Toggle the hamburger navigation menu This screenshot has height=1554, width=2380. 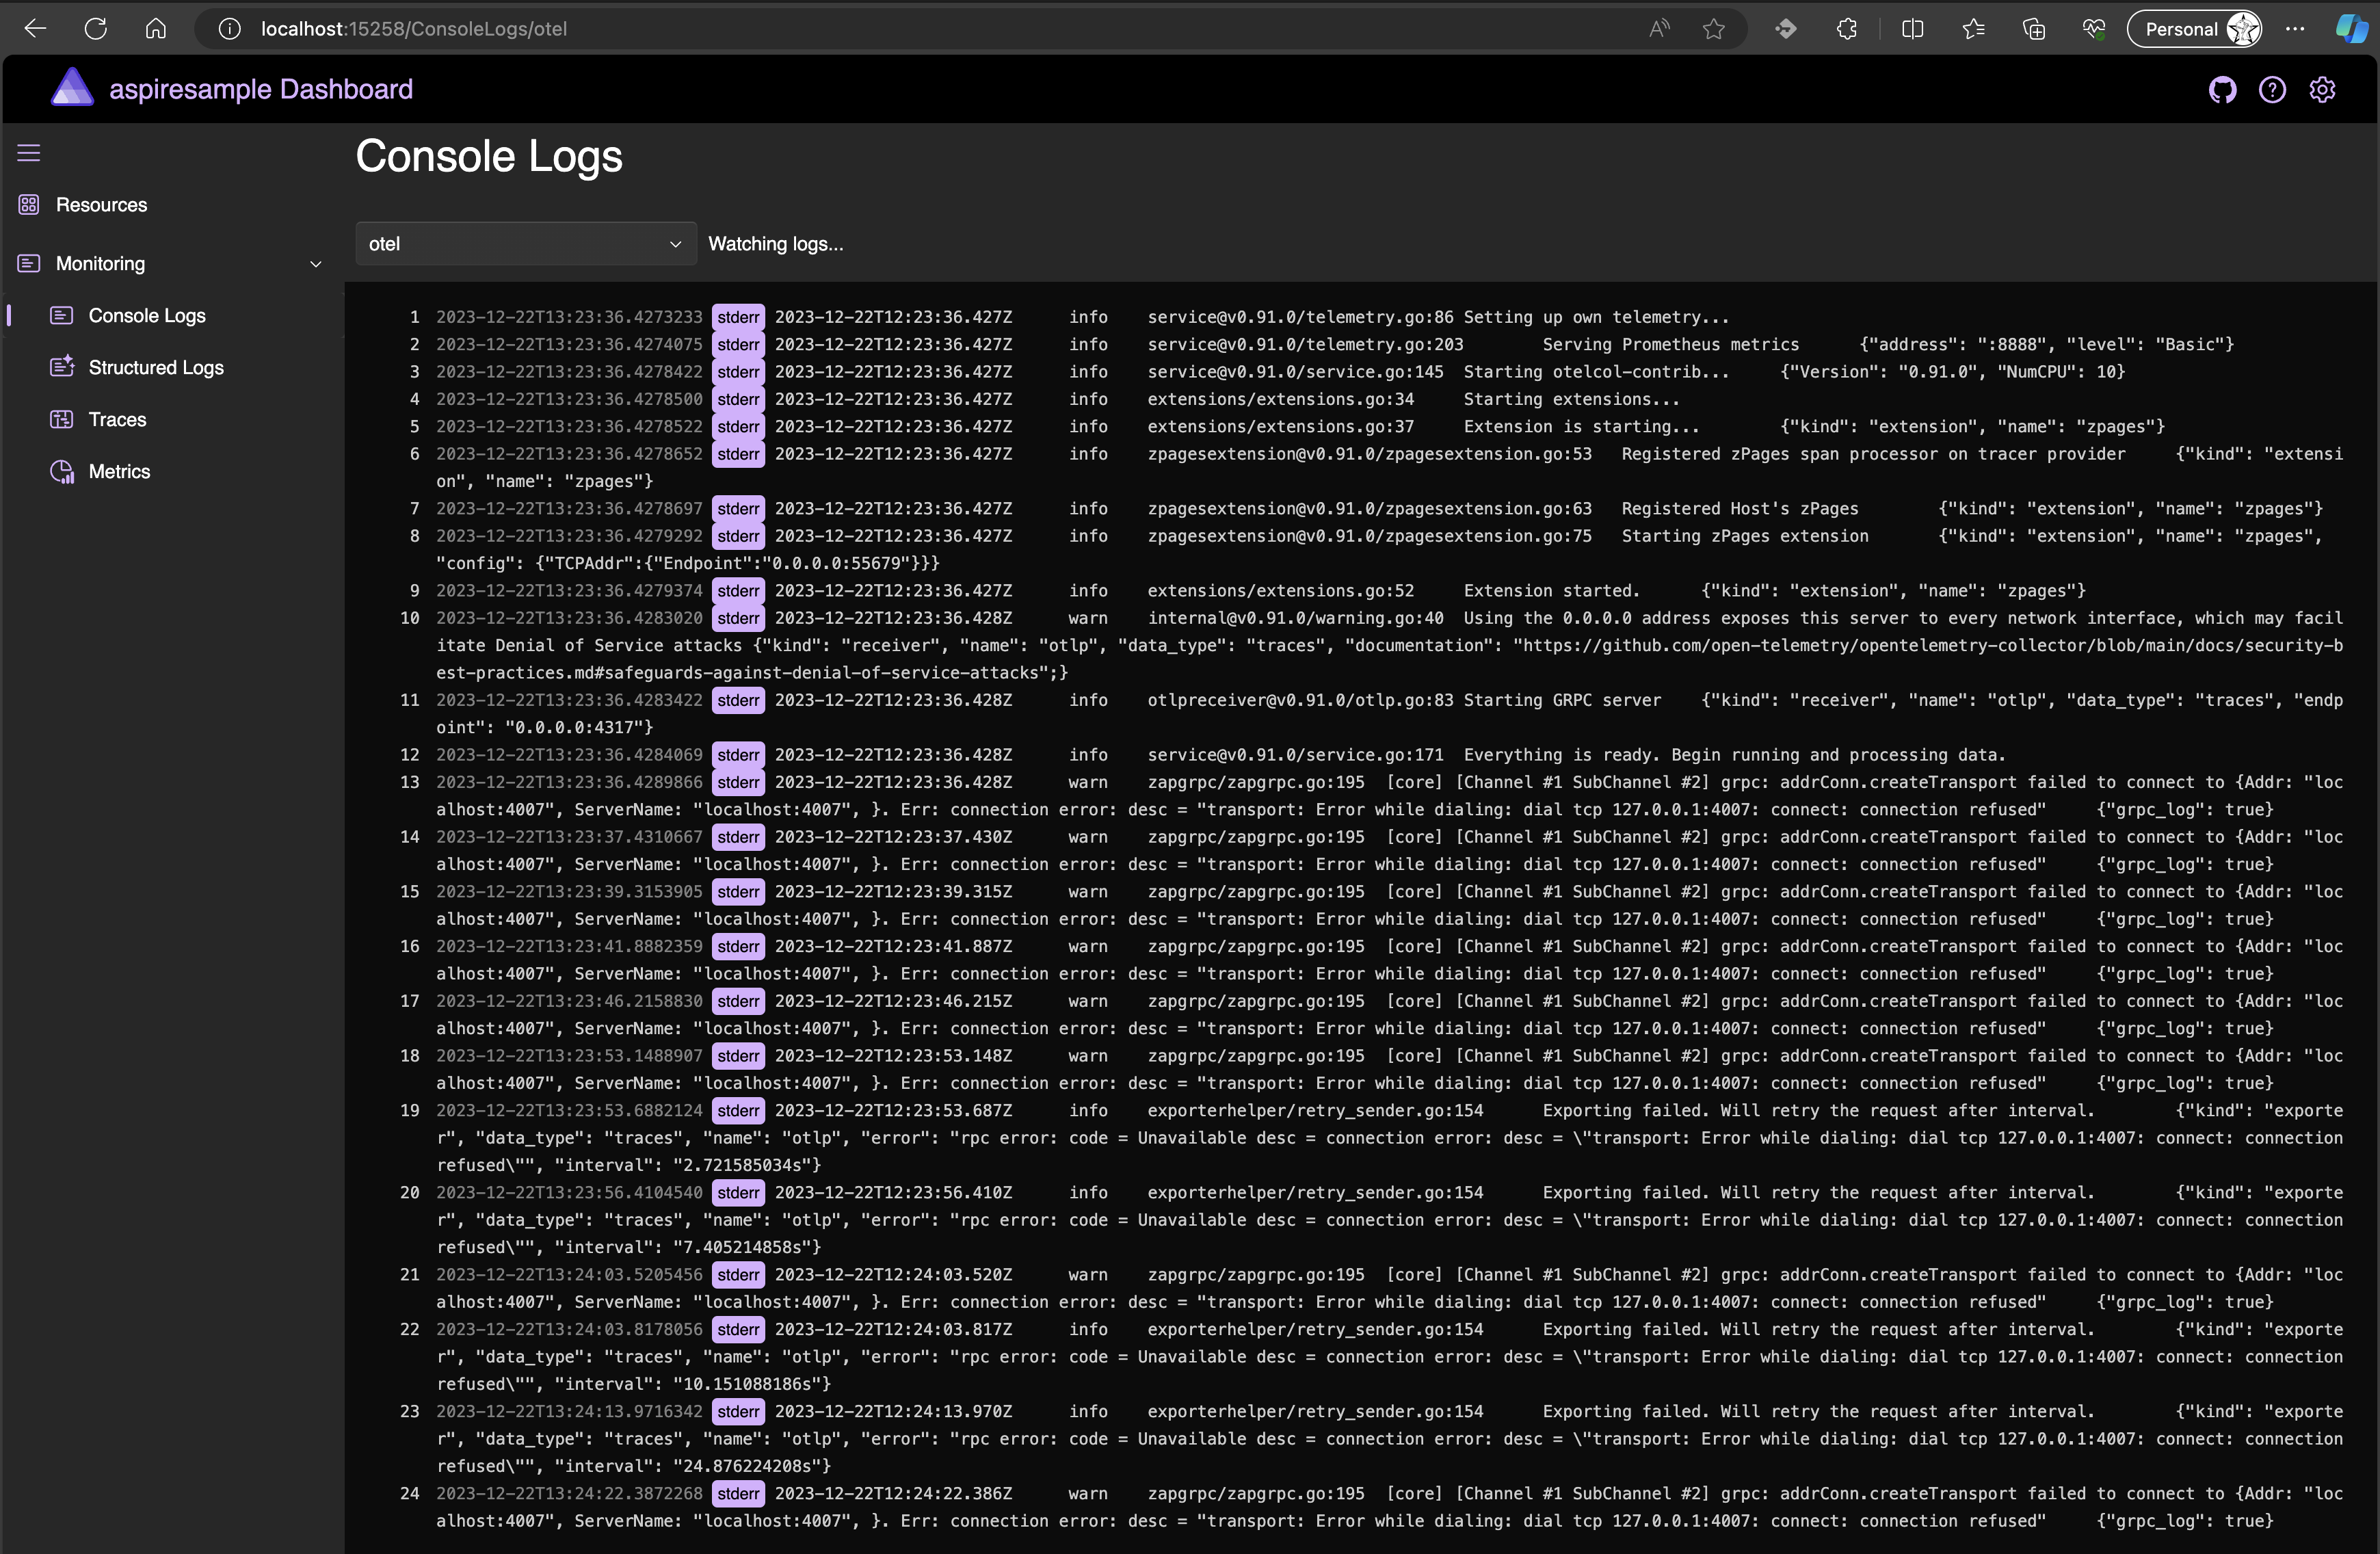[x=29, y=153]
